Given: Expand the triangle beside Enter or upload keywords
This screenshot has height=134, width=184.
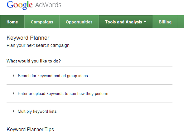Looking at the screenshot, I should coord(14,94).
